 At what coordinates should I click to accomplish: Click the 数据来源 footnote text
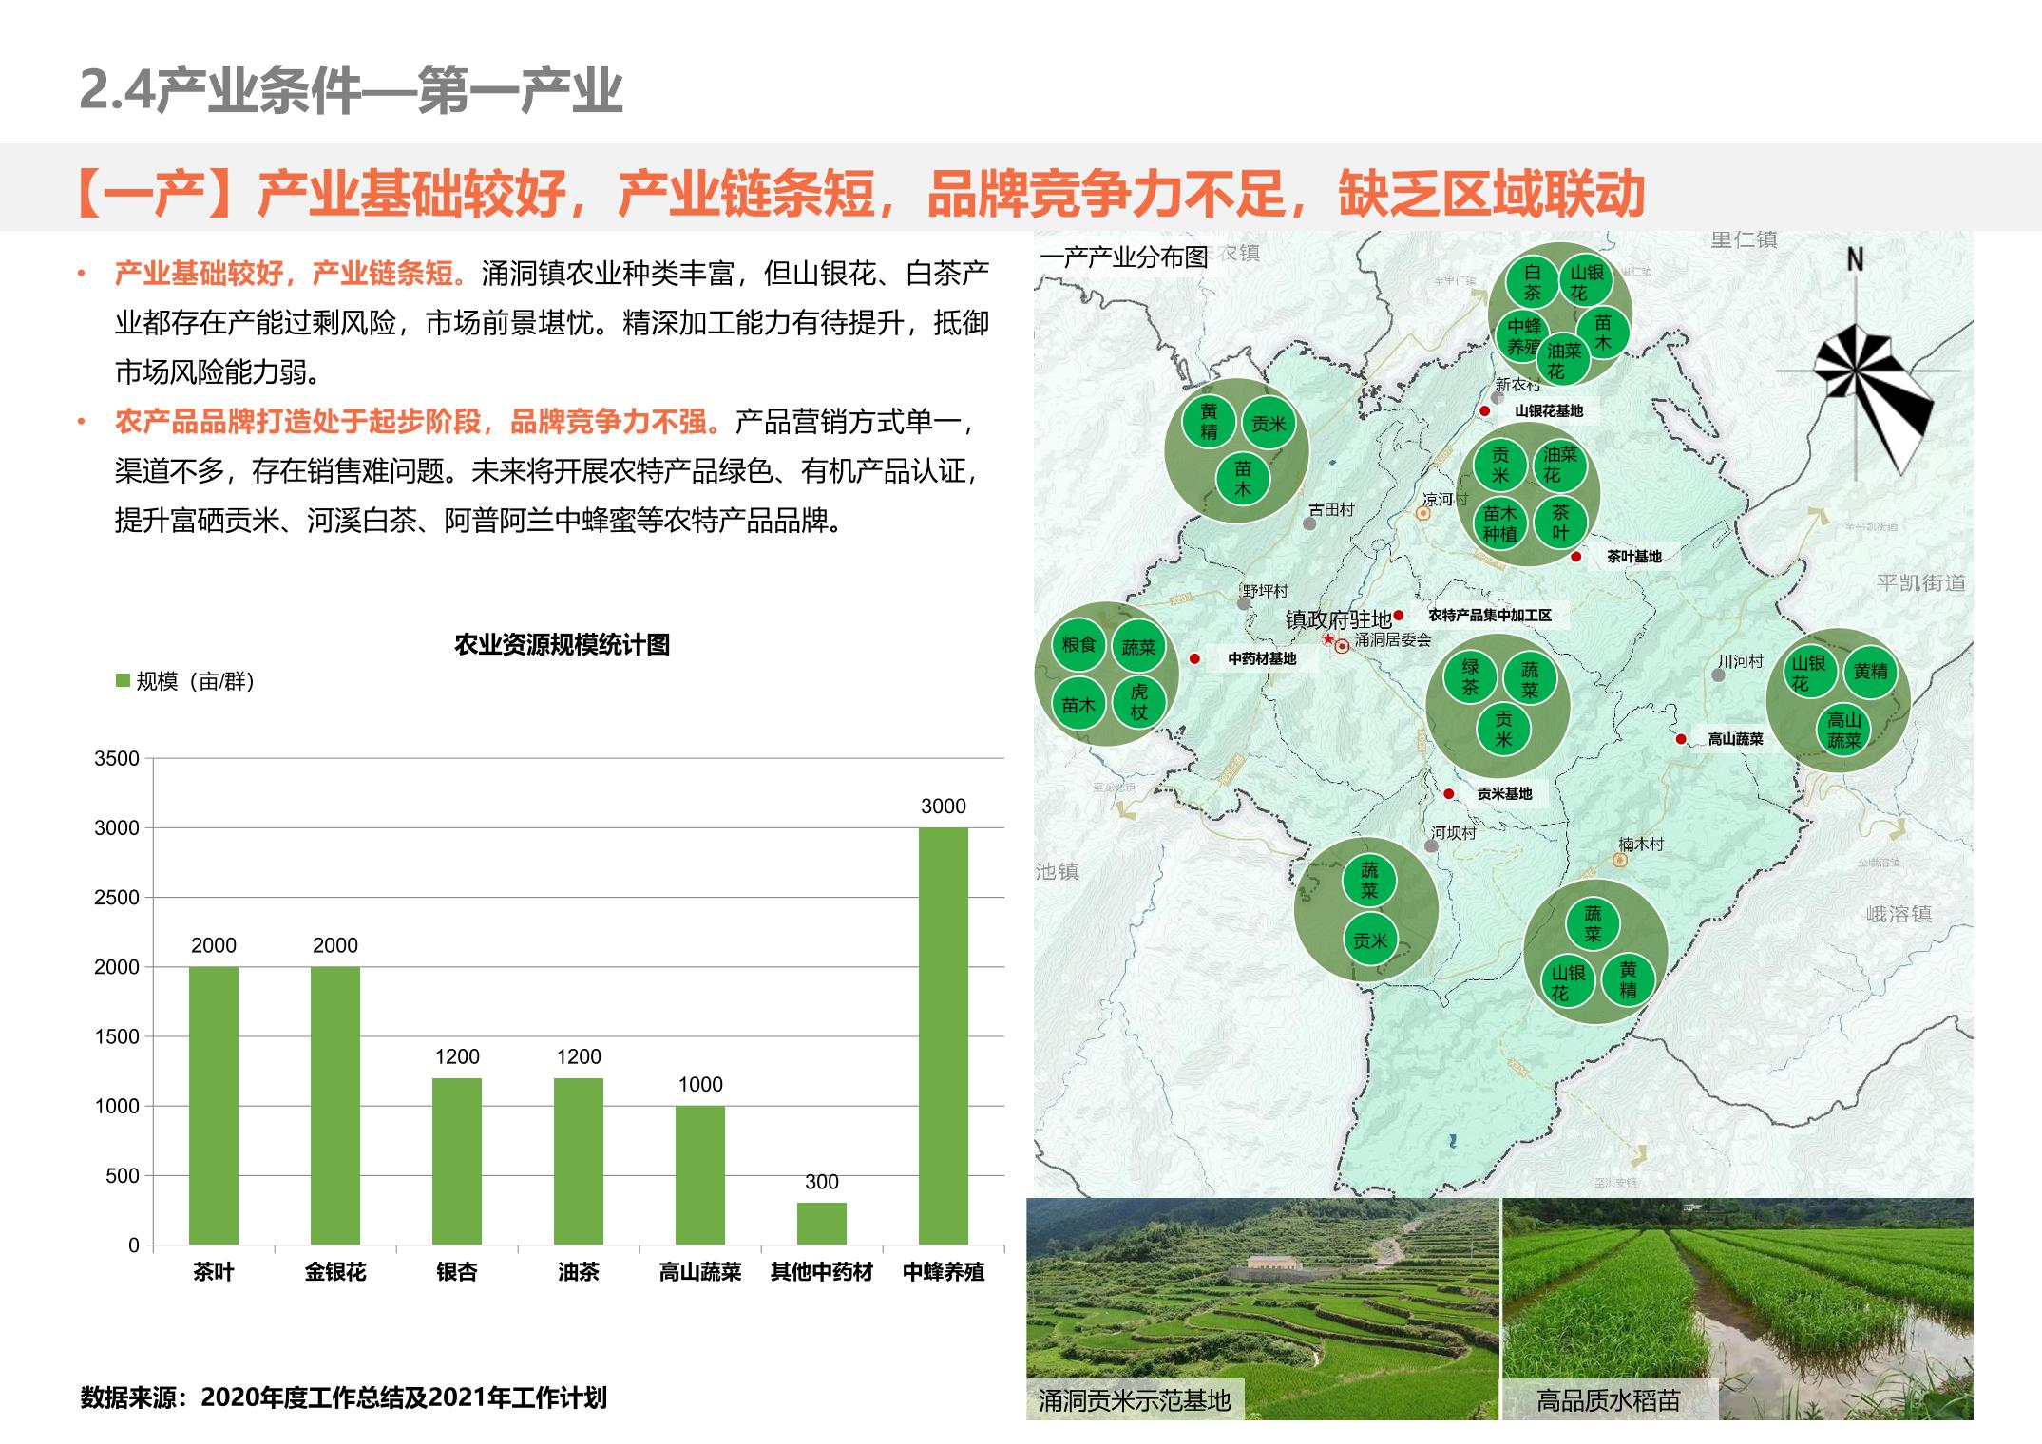[x=344, y=1397]
